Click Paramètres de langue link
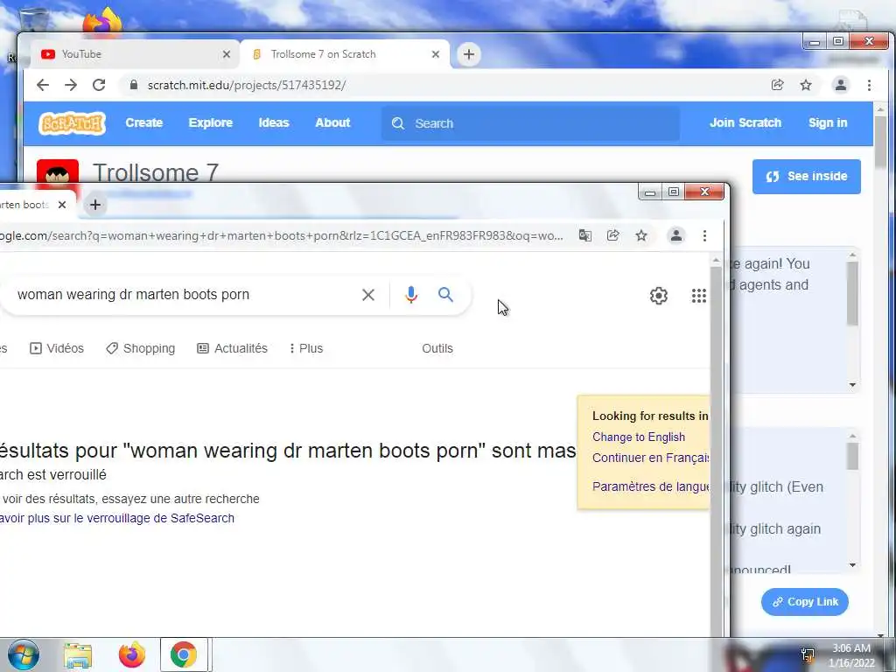This screenshot has height=672, width=896. [651, 486]
